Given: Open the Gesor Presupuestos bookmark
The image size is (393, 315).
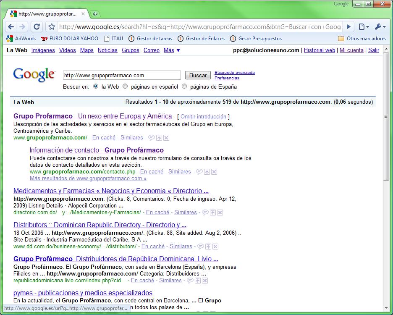Looking at the screenshot, I should (256, 39).
